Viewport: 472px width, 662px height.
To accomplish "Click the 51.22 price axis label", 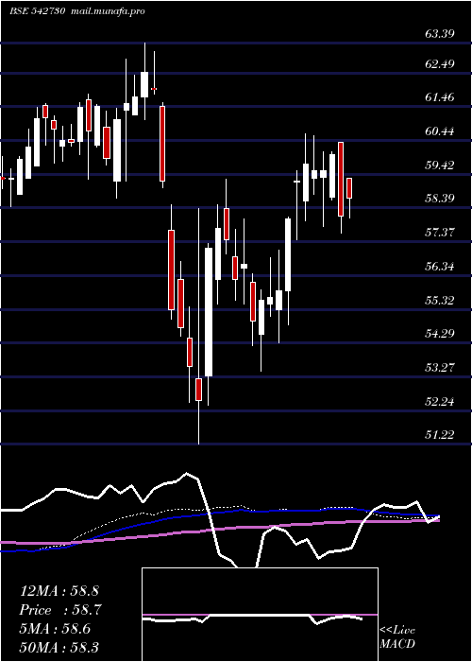I will click(440, 434).
